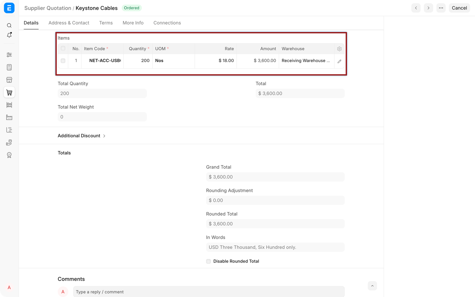Click the NET-ACC-USB item code cell
This screenshot has height=297, width=475.
(x=102, y=61)
